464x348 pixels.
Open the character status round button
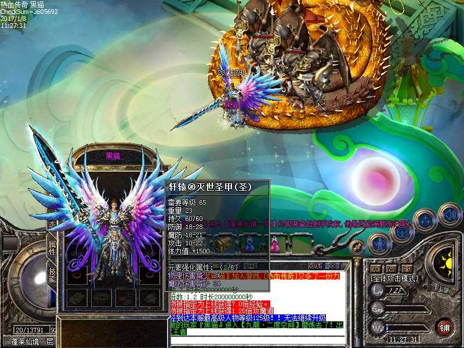[x=379, y=244]
